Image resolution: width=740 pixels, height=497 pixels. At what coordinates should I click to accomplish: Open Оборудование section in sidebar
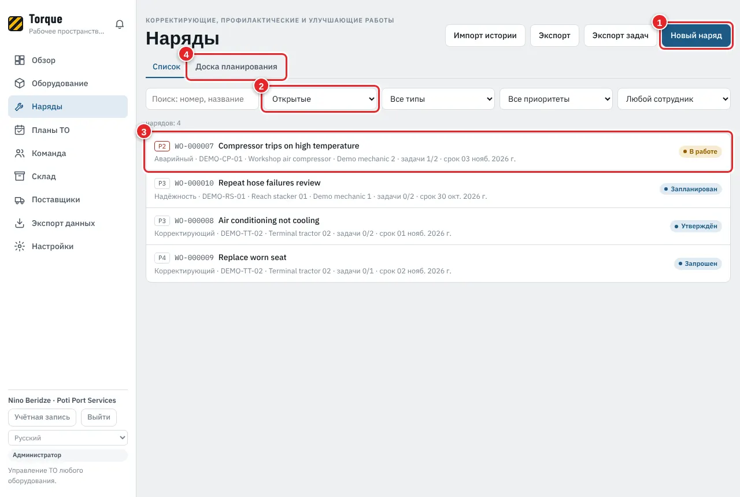tap(68, 83)
